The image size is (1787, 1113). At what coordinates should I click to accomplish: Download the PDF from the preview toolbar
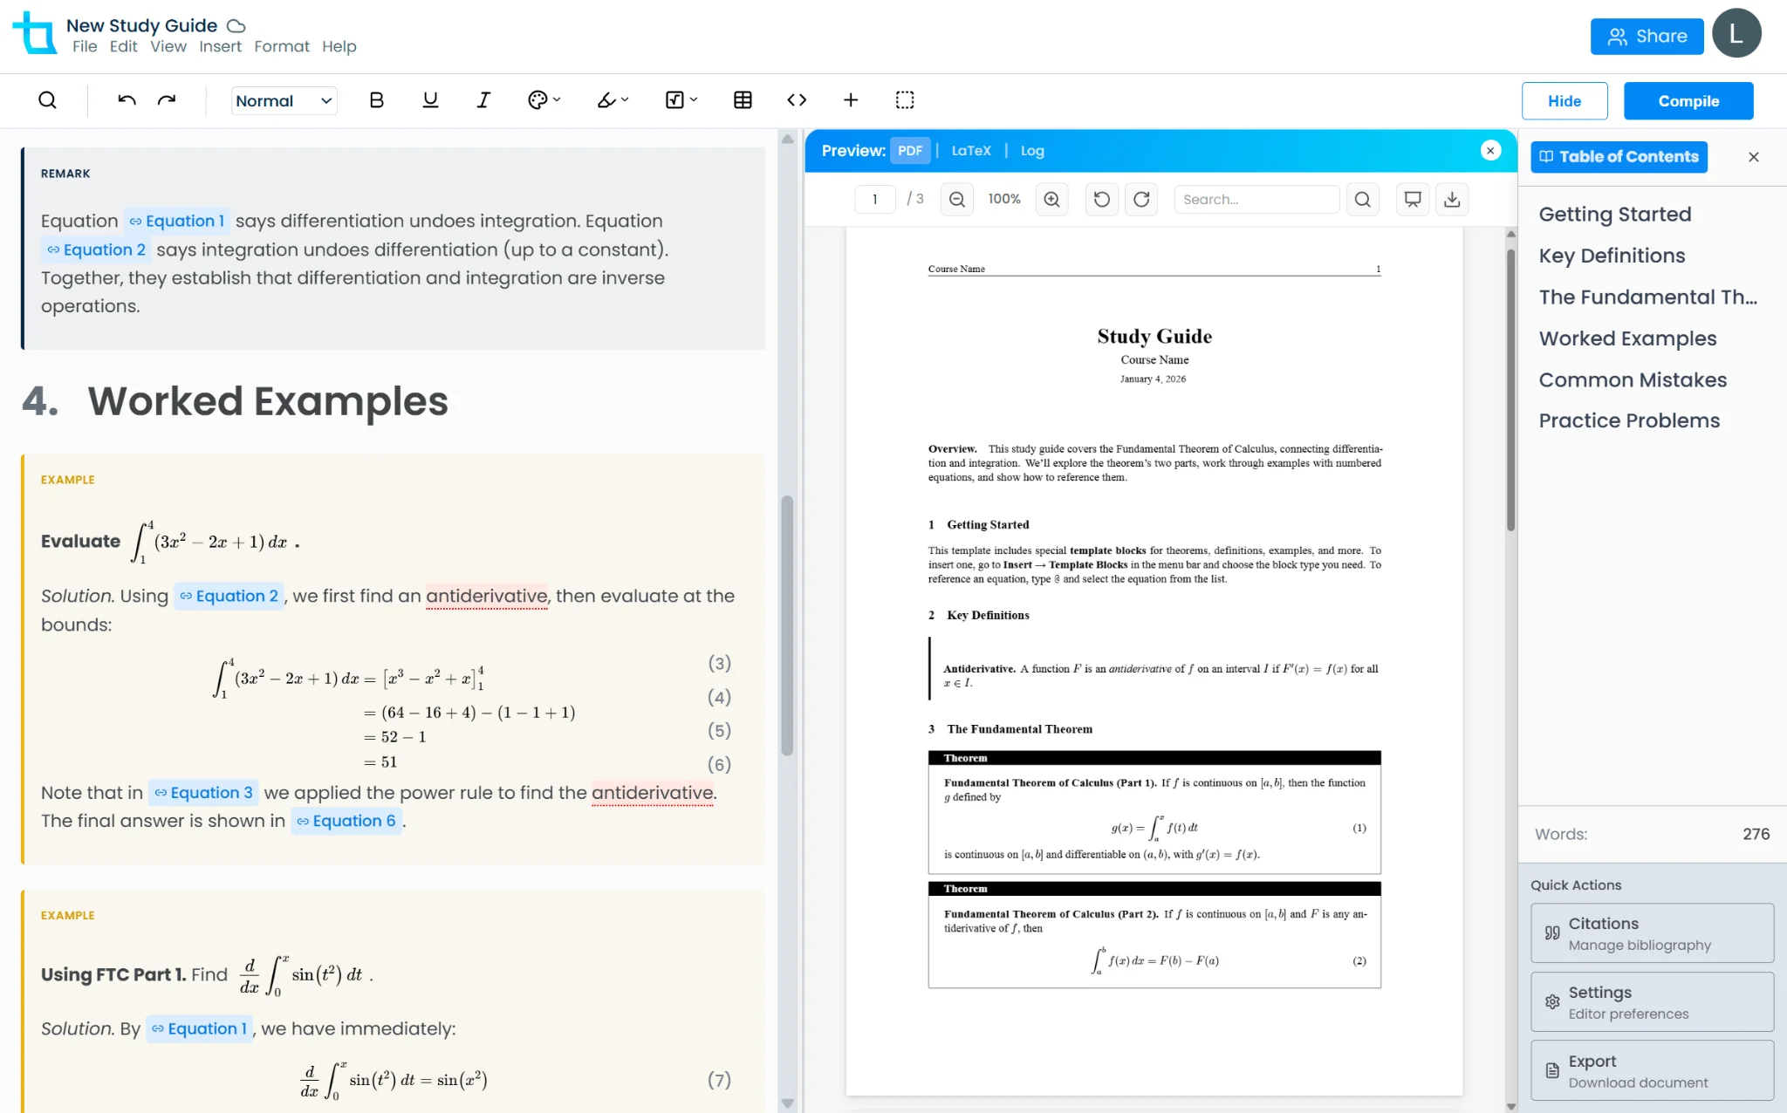[1451, 199]
